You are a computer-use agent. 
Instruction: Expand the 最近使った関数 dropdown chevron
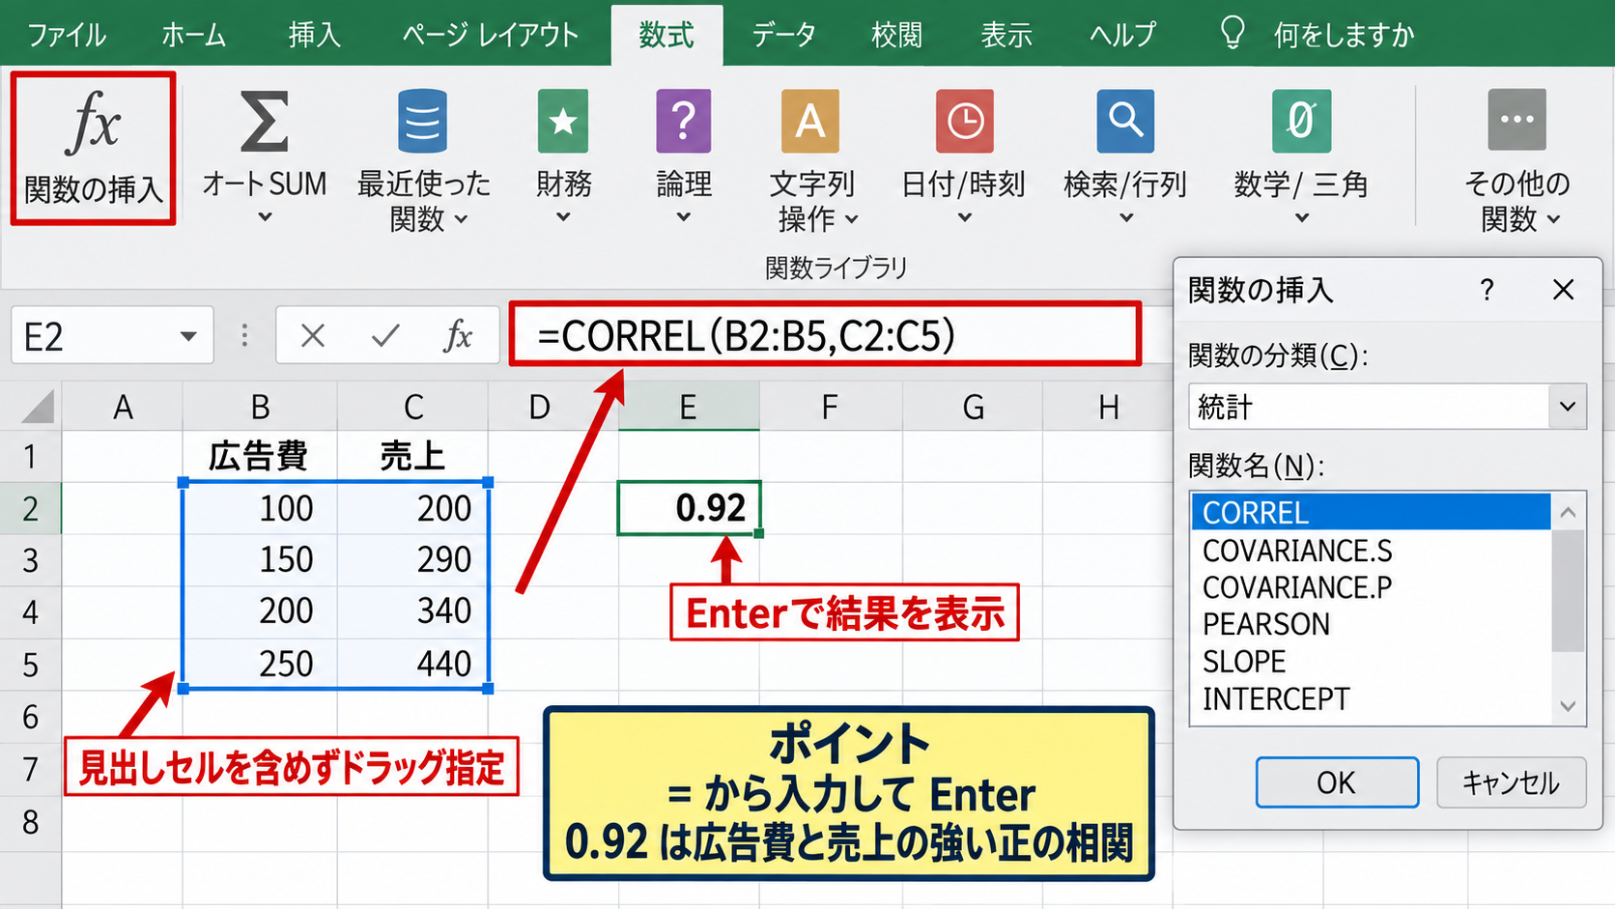point(461,220)
